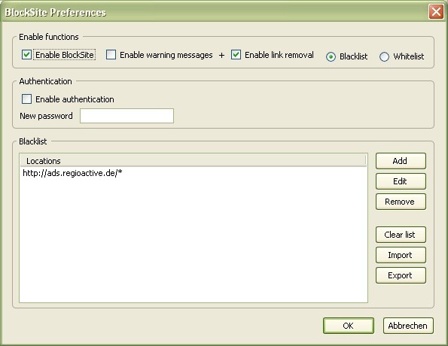Uncheck the Enable BlockSite checkbox
Screen dimensions: 448x346
pos(26,54)
